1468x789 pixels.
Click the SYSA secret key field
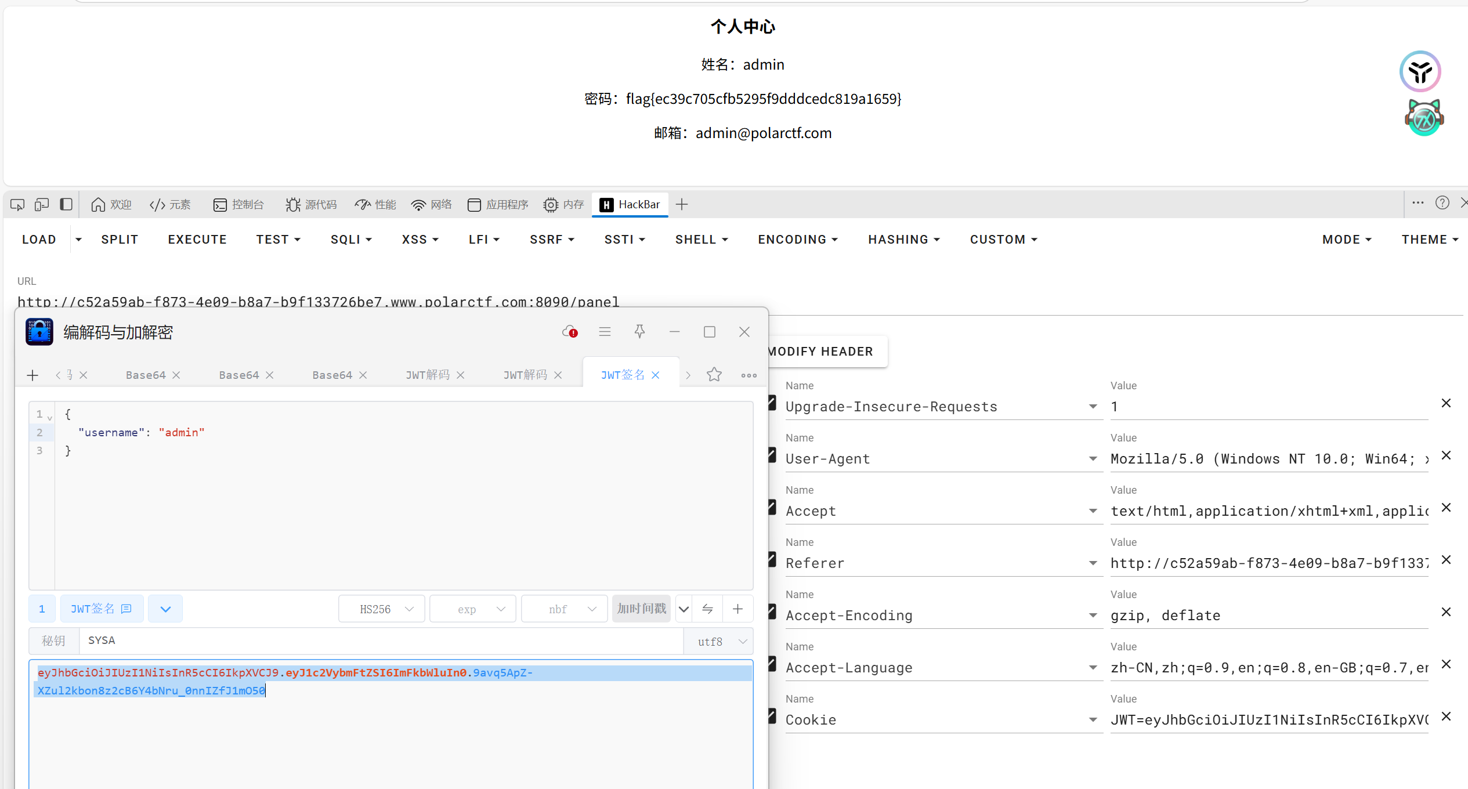(x=377, y=640)
